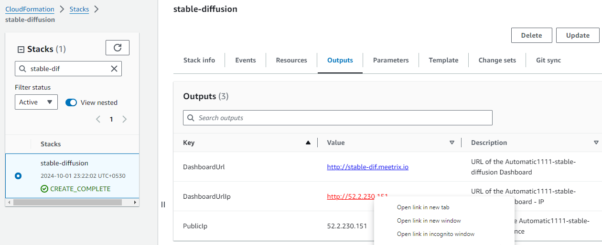Clear the stable-dif search text

(x=114, y=69)
